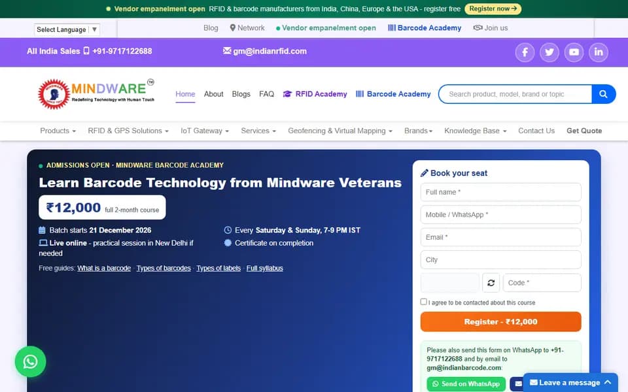
Task: Click the certificate badge icon
Action: coord(228,243)
